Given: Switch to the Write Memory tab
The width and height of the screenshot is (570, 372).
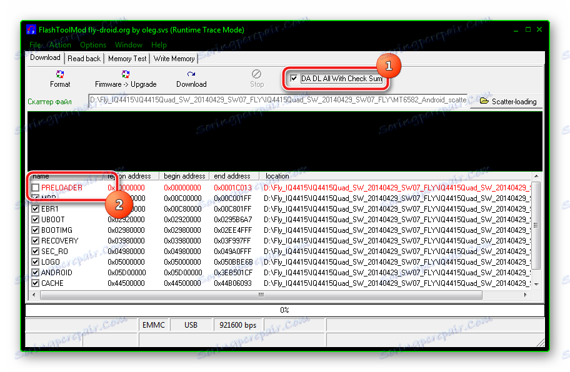Looking at the screenshot, I should [x=174, y=58].
